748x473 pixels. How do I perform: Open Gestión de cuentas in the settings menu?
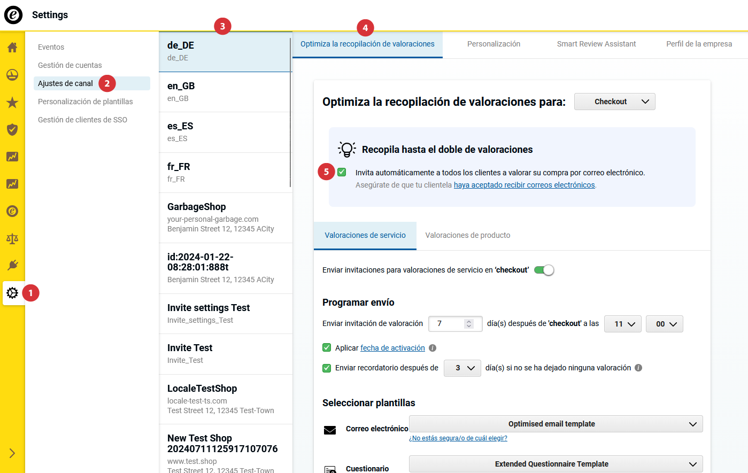point(70,65)
